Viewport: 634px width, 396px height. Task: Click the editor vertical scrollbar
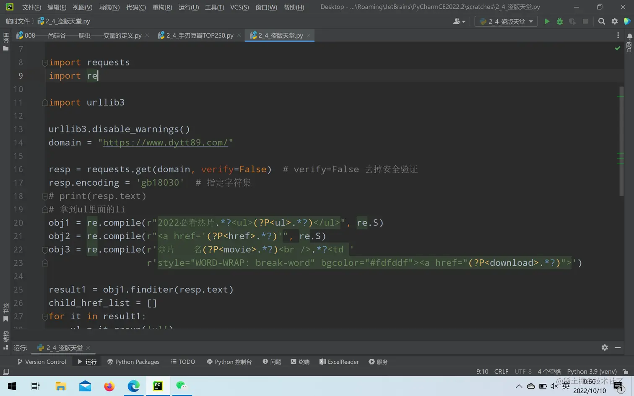click(x=621, y=141)
